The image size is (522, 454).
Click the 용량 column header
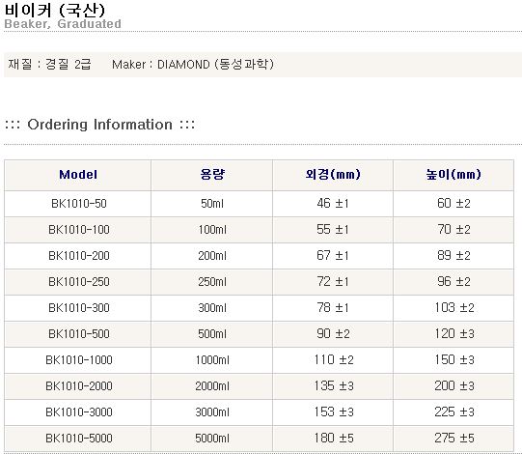pyautogui.click(x=212, y=175)
